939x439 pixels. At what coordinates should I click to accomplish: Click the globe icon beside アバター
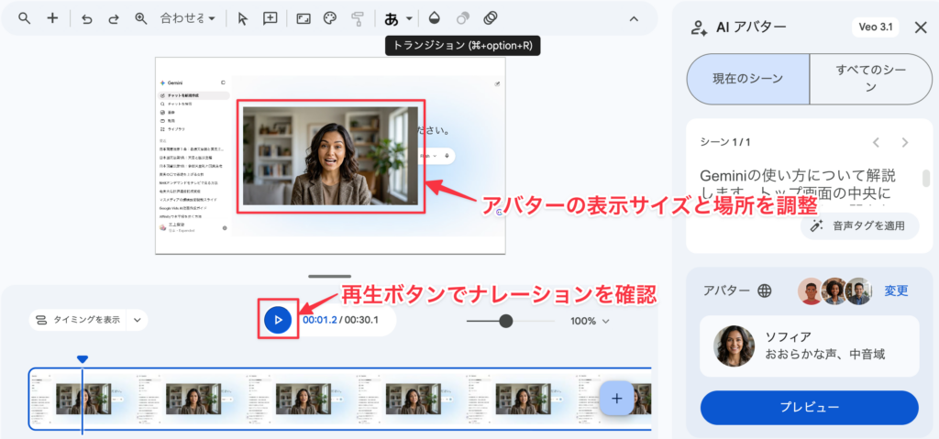pos(764,291)
